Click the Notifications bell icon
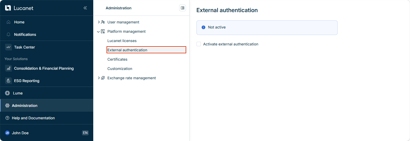The height and width of the screenshot is (141, 410). (8, 34)
